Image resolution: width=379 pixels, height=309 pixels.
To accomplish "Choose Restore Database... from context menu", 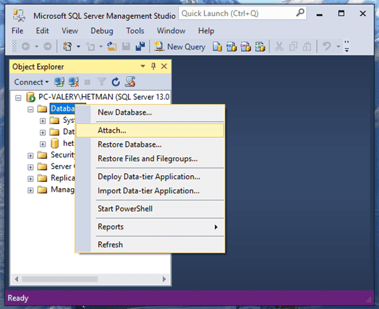I will coord(150,145).
